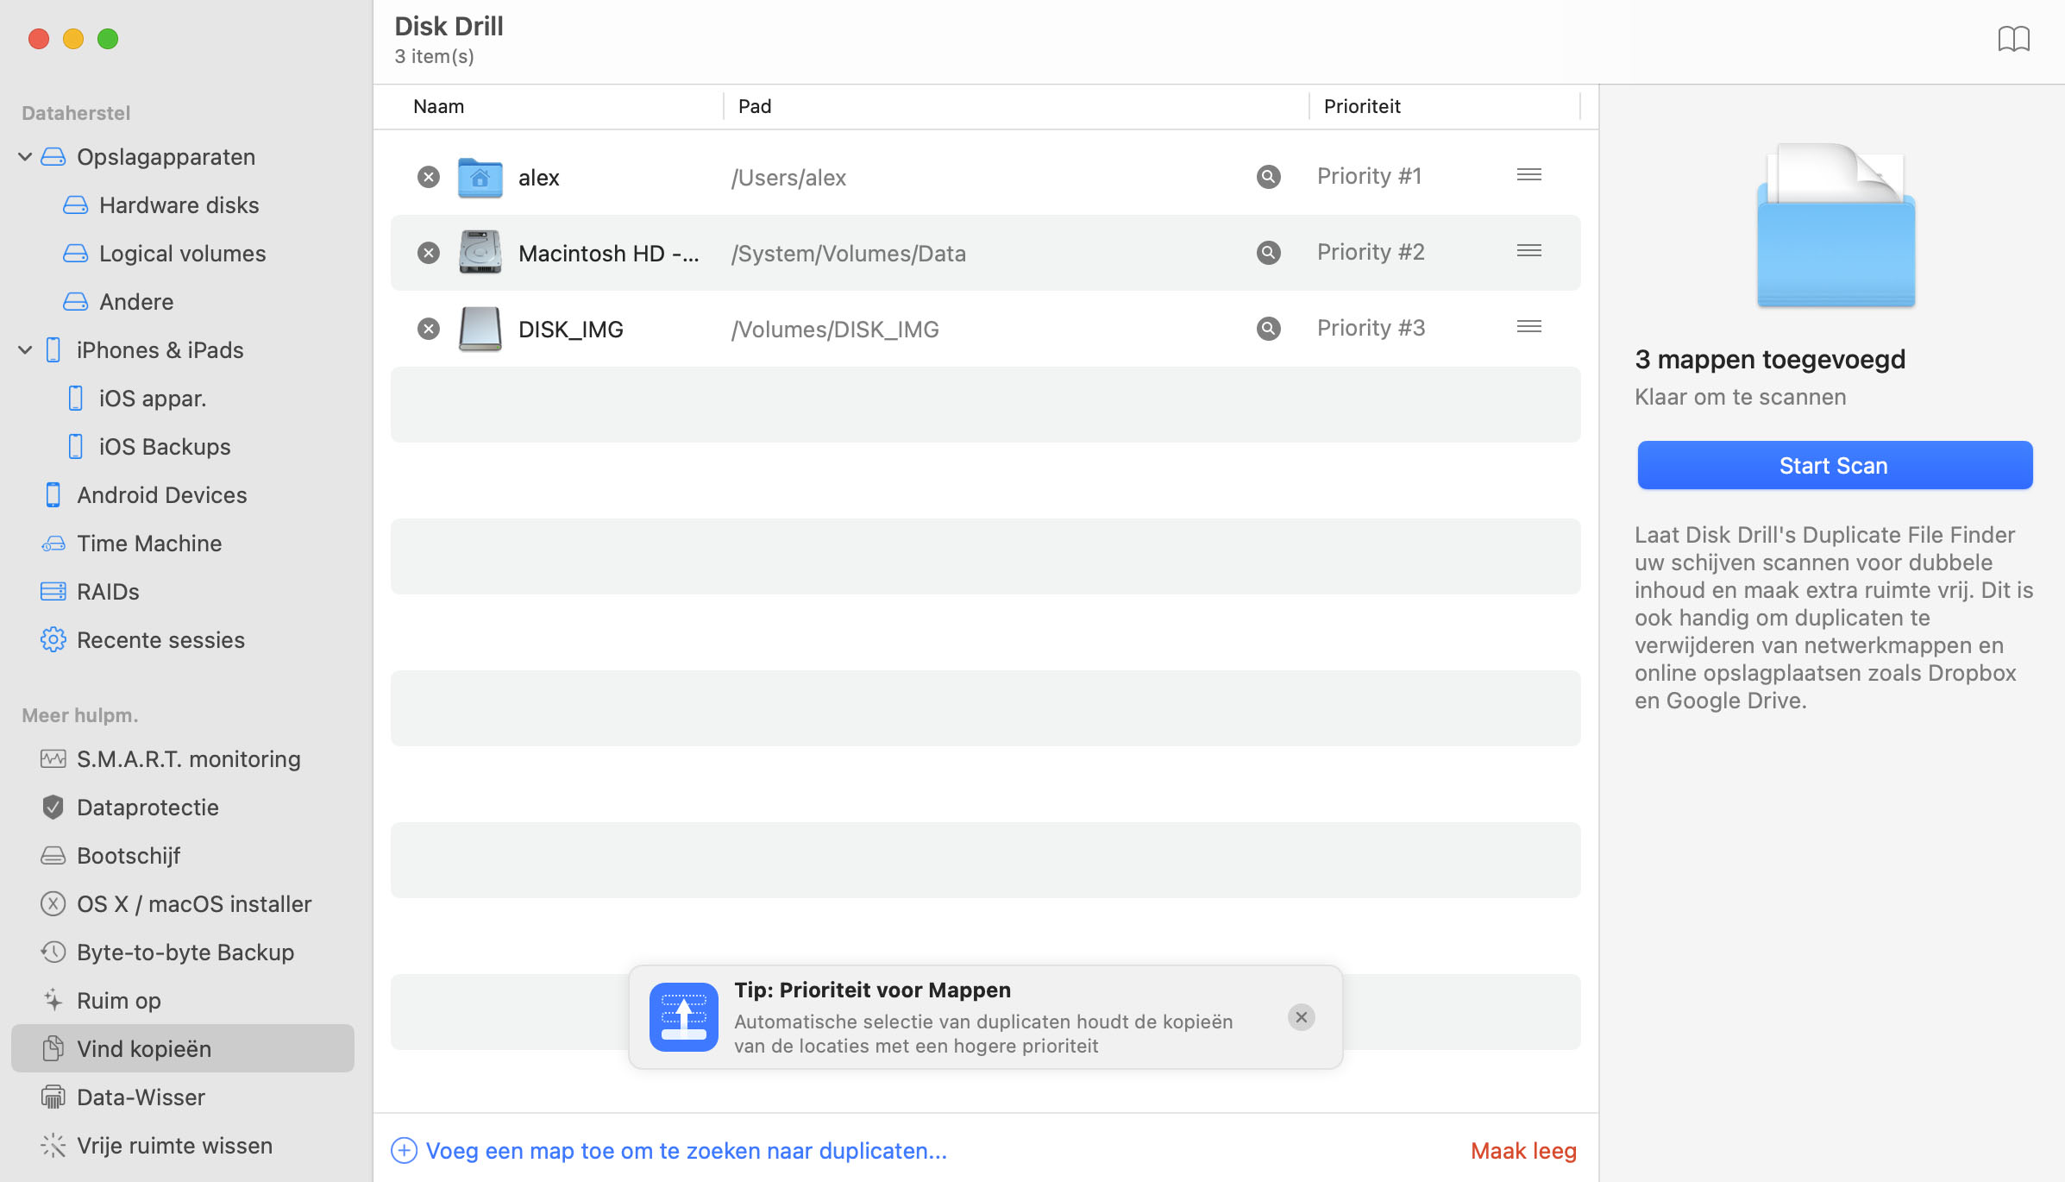Remove the alex folder from list

coord(429,177)
